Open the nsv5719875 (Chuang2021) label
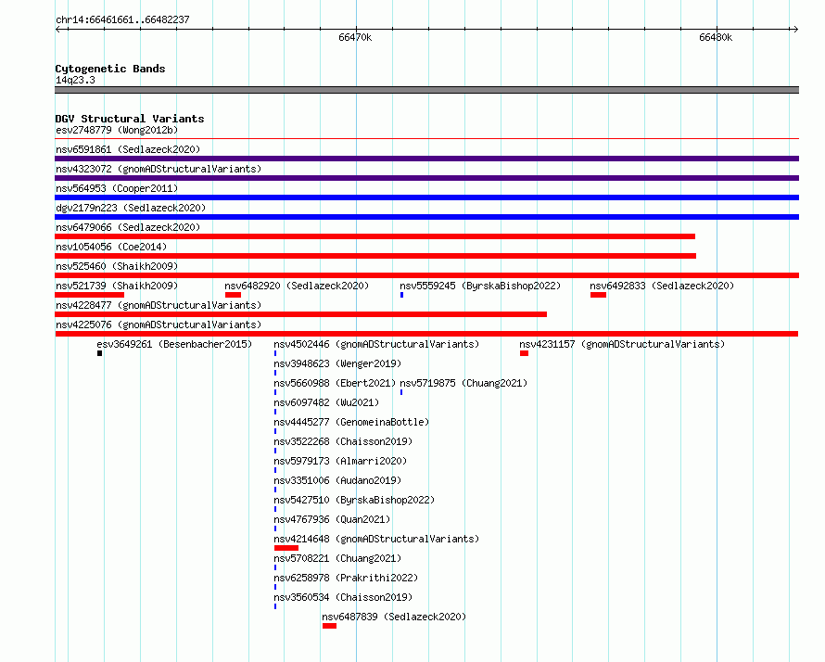 [x=463, y=383]
